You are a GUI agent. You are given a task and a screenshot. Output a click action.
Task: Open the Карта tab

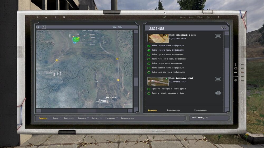[55, 118]
